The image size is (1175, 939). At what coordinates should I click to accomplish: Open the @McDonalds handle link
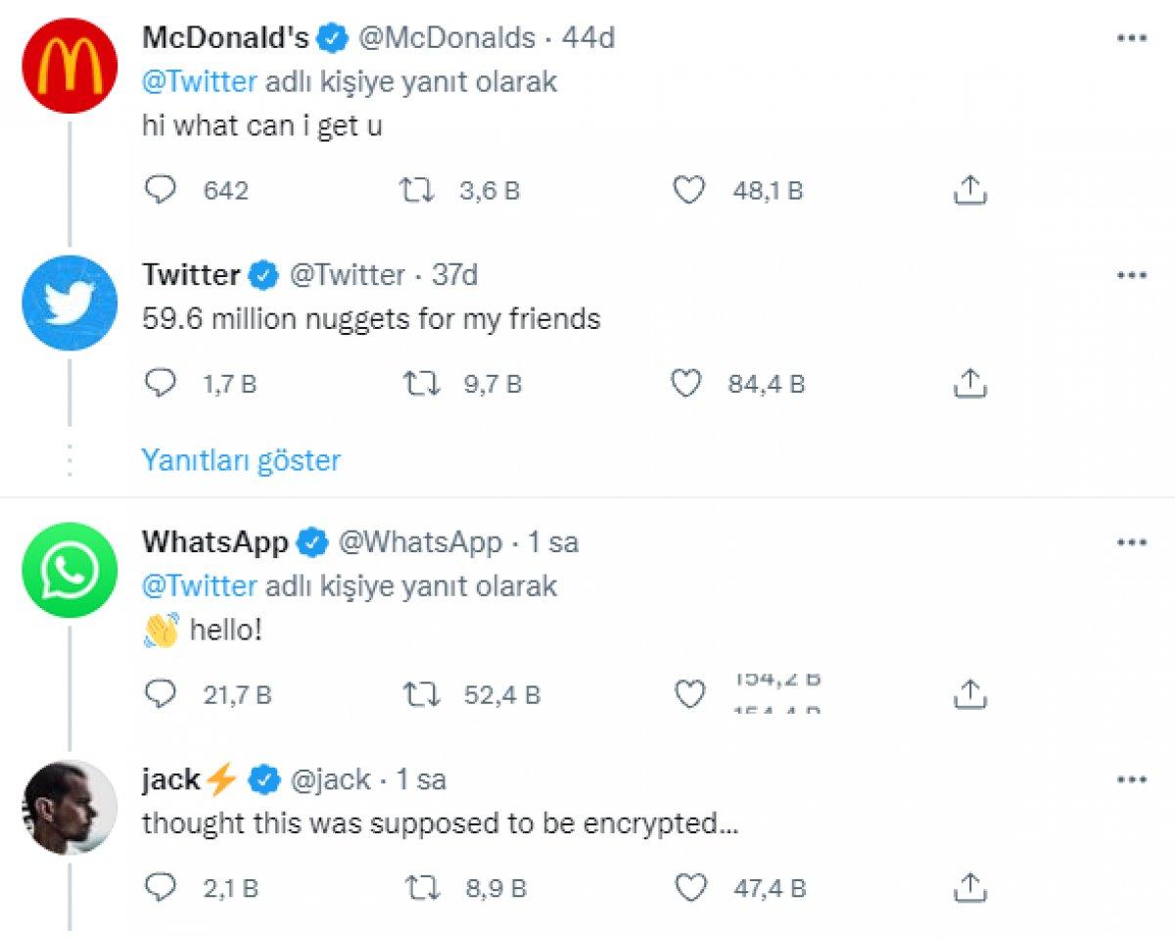446,38
